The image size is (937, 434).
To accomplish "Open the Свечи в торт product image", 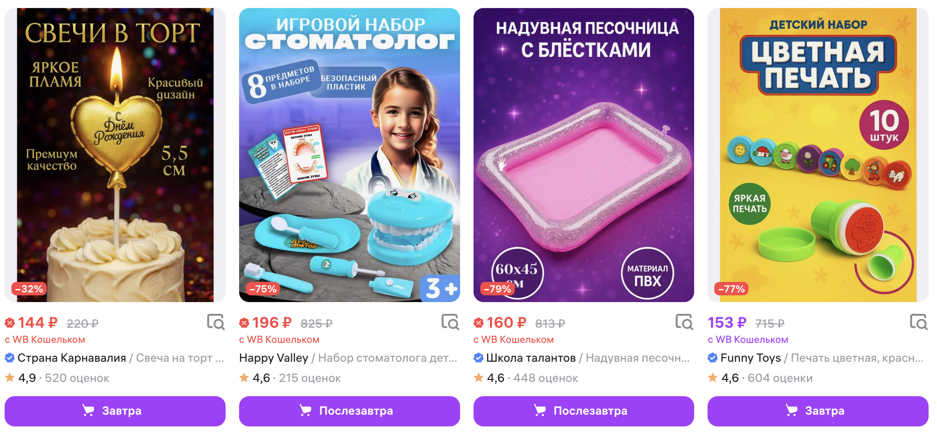I will coord(115,155).
